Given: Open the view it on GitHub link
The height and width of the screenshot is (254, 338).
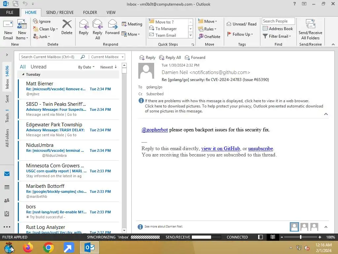Looking at the screenshot, I should pyautogui.click(x=220, y=148).
